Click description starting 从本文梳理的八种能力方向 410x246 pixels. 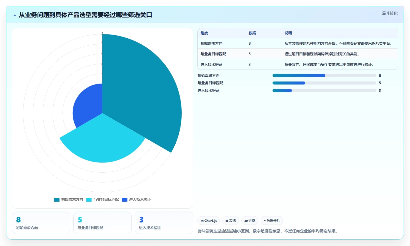[339, 43]
